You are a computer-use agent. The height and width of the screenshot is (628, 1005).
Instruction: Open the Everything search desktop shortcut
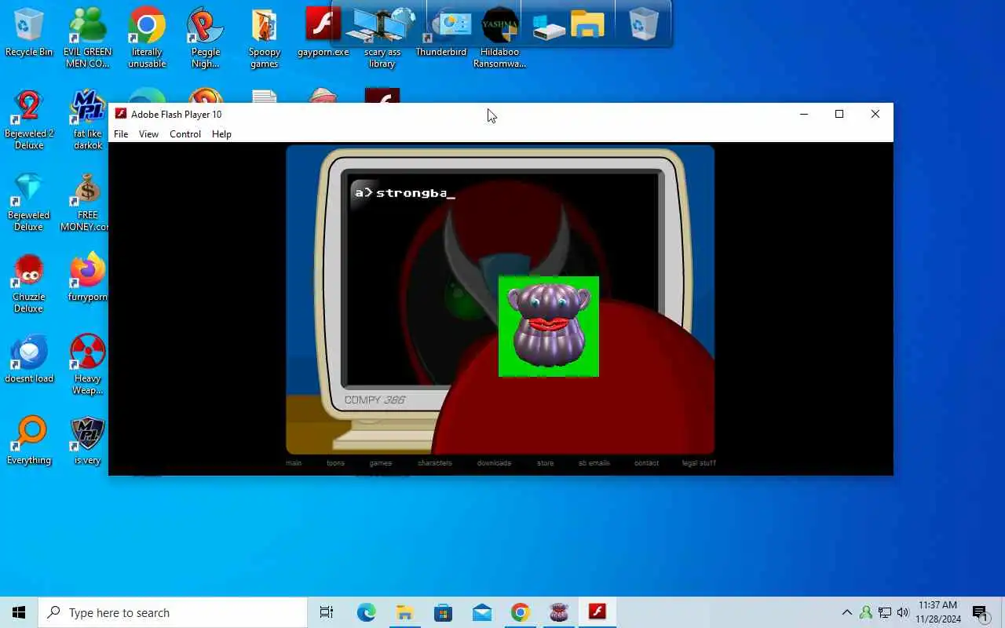[x=29, y=440]
